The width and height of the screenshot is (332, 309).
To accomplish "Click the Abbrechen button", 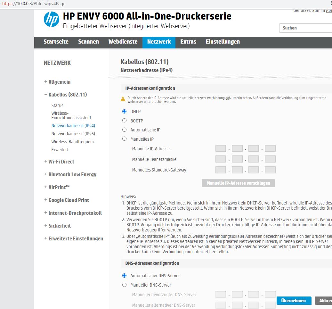I will [324, 301].
